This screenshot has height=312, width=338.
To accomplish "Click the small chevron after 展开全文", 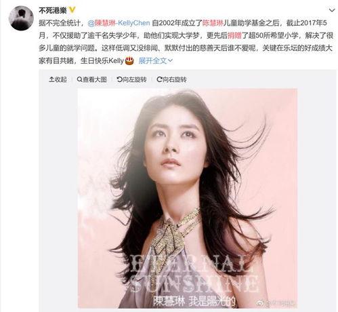I will [x=171, y=60].
